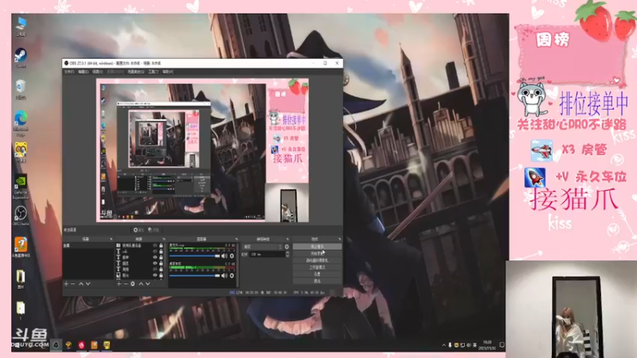Screen dimensions: 637x358
Task: Add a new scene with the plus icon
Action: coord(66,284)
